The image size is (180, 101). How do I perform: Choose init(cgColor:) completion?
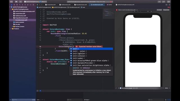[91, 54]
